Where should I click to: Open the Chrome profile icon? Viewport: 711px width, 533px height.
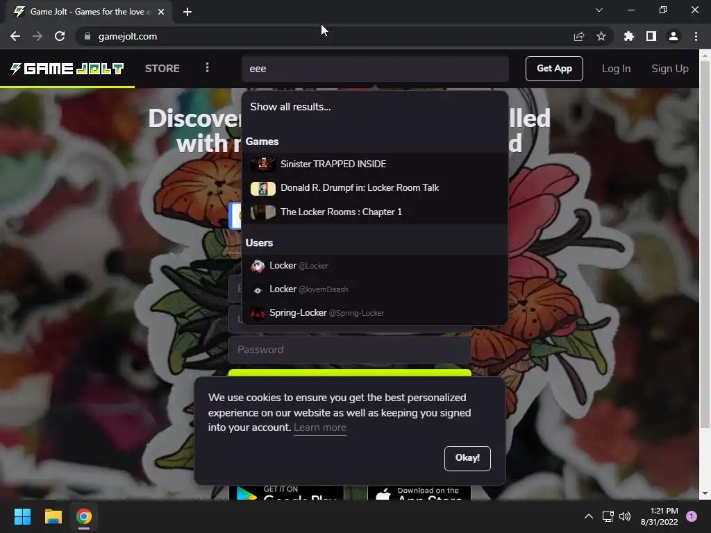coord(674,36)
